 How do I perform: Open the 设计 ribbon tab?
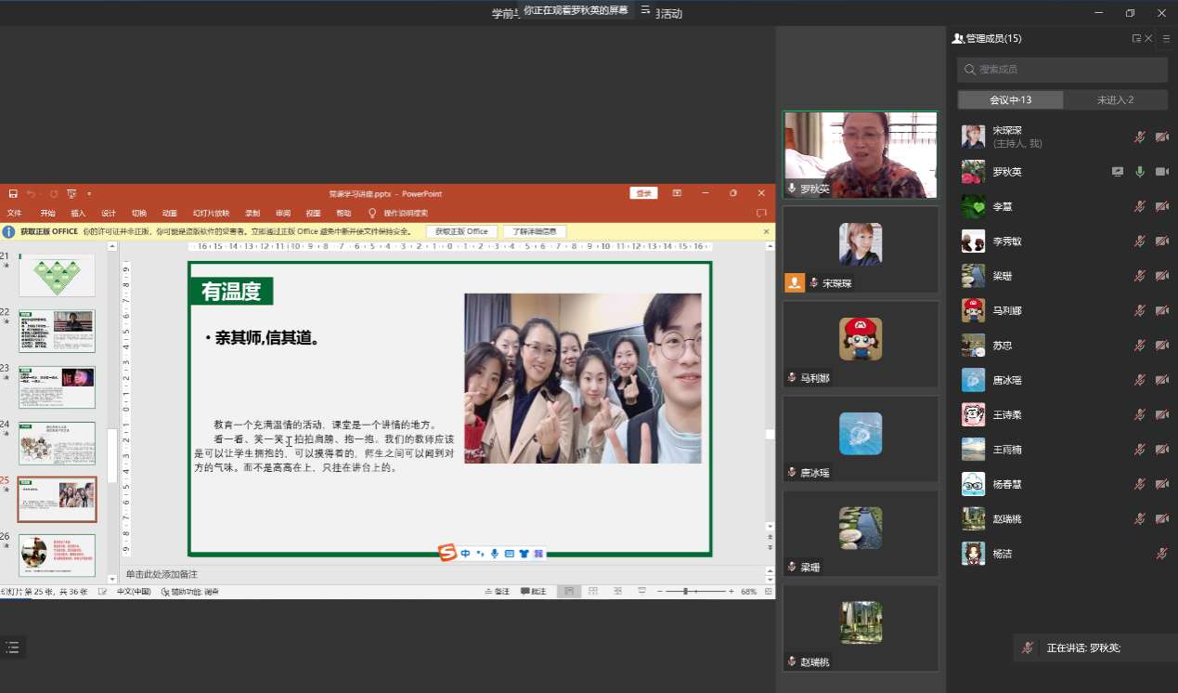click(x=109, y=214)
